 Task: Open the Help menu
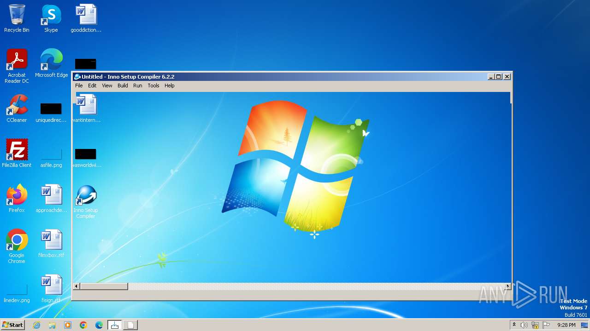click(x=169, y=86)
